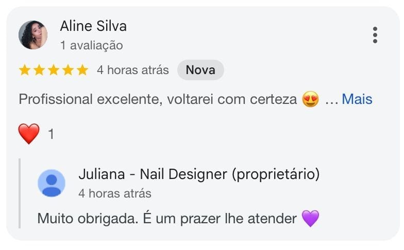Expand review text with Mais link

click(357, 99)
